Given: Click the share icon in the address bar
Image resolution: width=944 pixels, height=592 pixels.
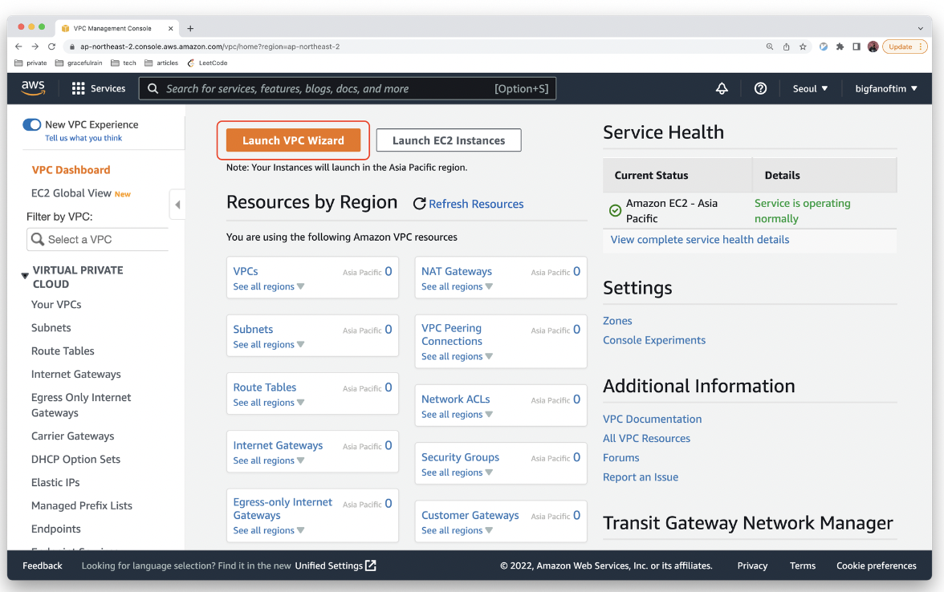Looking at the screenshot, I should pos(787,47).
